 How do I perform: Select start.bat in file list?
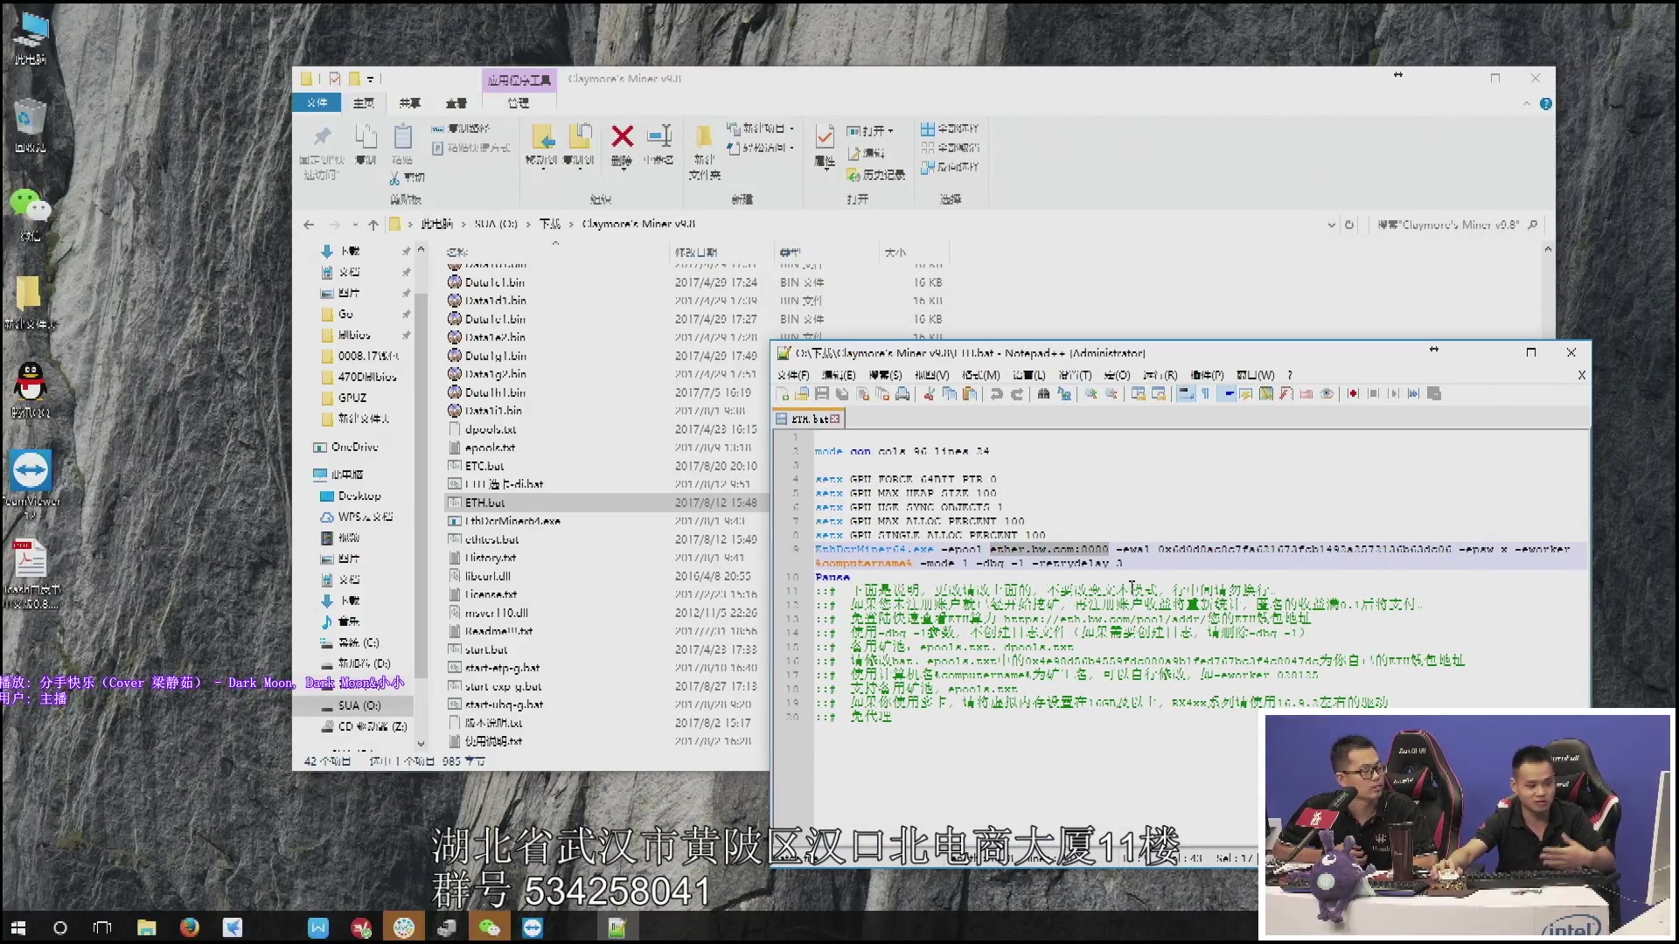coord(486,649)
